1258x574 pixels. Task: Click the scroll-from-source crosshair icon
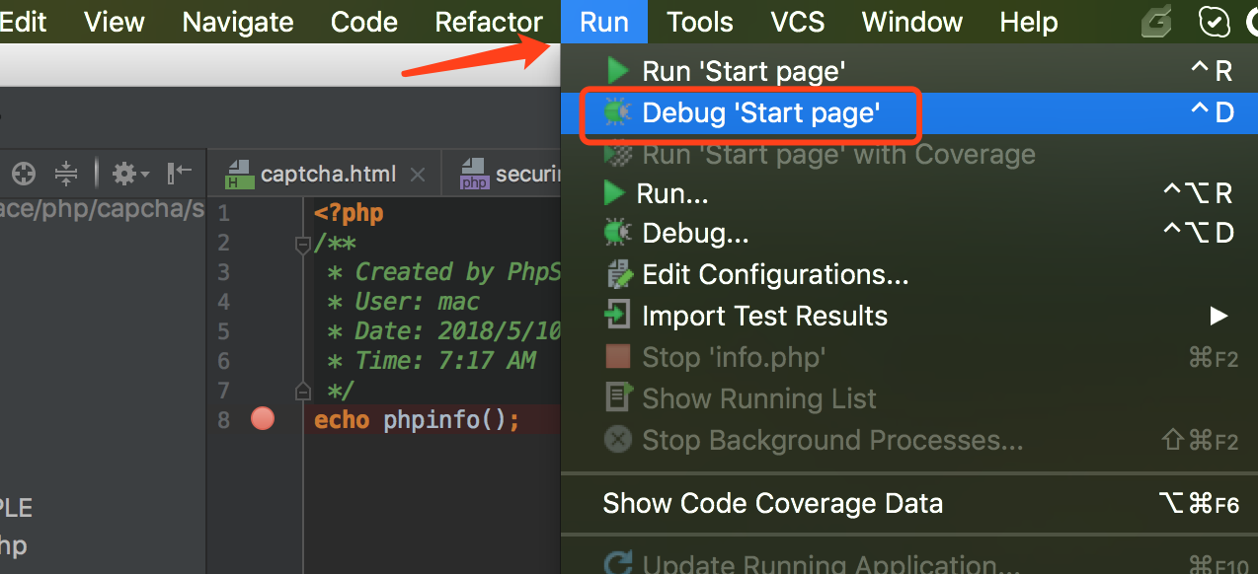[23, 175]
